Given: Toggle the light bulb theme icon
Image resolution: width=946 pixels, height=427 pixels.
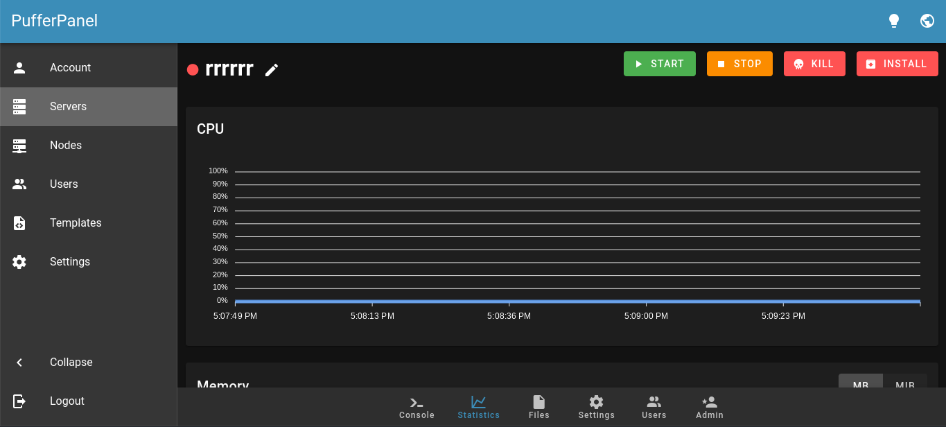Looking at the screenshot, I should (x=894, y=20).
